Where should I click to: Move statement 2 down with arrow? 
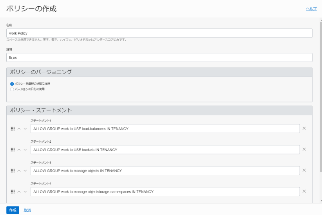point(25,150)
